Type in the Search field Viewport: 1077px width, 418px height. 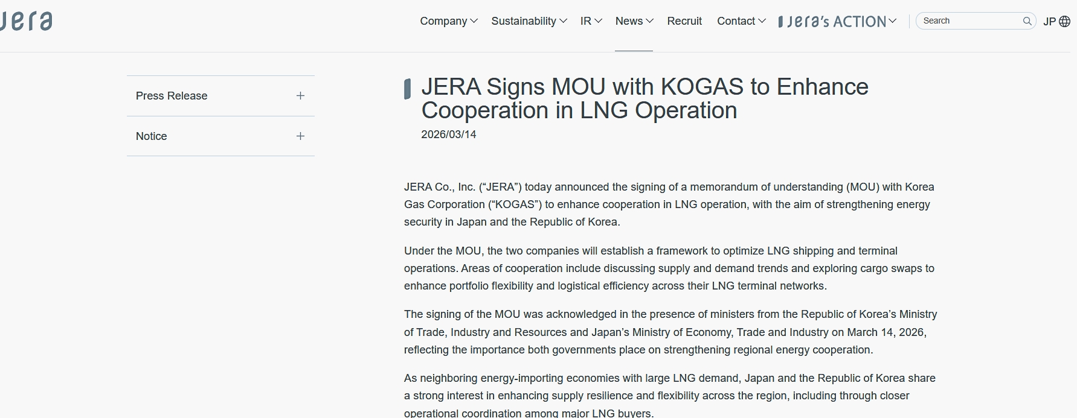pos(969,21)
